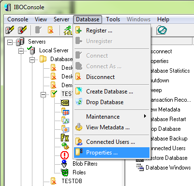The width and height of the screenshot is (194, 186).
Task: Click the Domains icon under TEST database
Action: coord(65,103)
